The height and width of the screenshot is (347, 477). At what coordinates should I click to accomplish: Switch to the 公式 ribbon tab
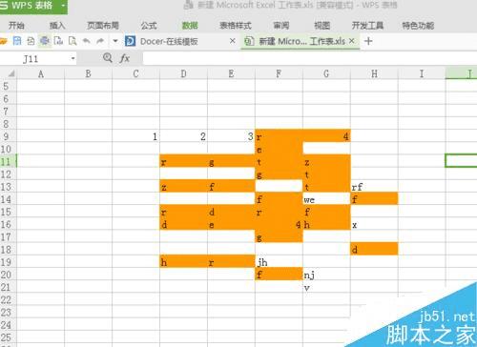149,26
